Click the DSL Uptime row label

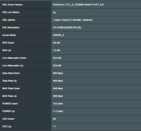point(9,20)
